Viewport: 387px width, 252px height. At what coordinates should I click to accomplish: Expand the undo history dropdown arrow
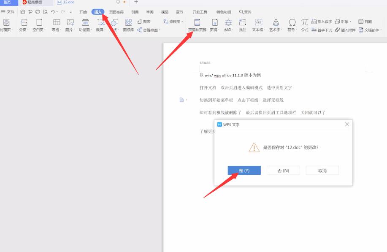57,12
